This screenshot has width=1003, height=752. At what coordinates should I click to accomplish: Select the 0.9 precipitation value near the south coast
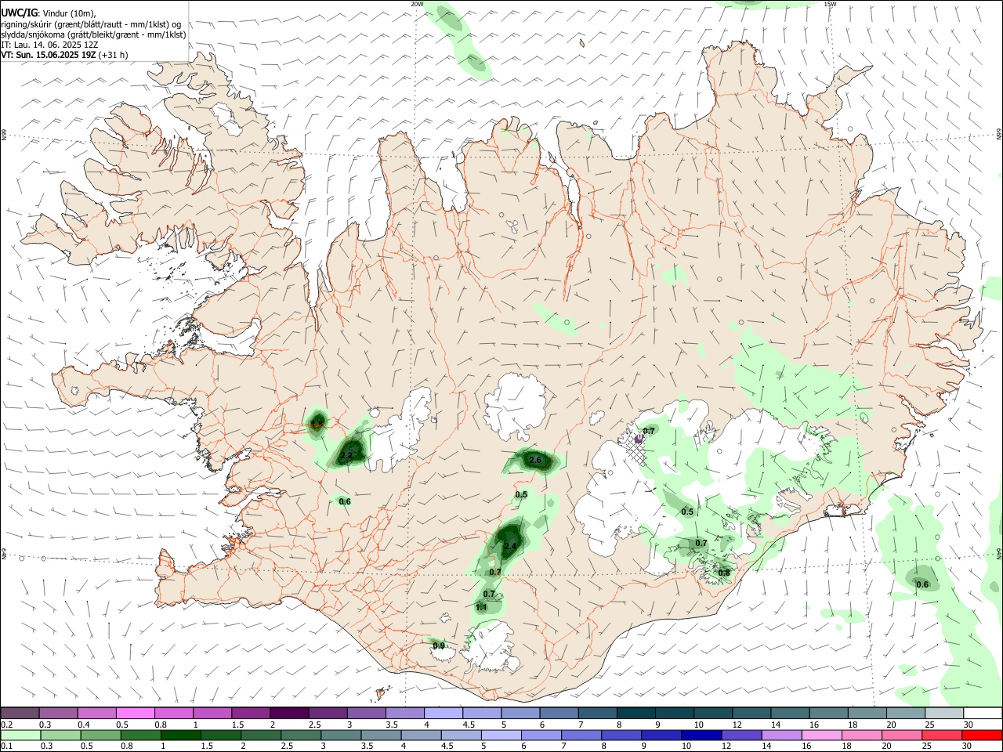(439, 645)
